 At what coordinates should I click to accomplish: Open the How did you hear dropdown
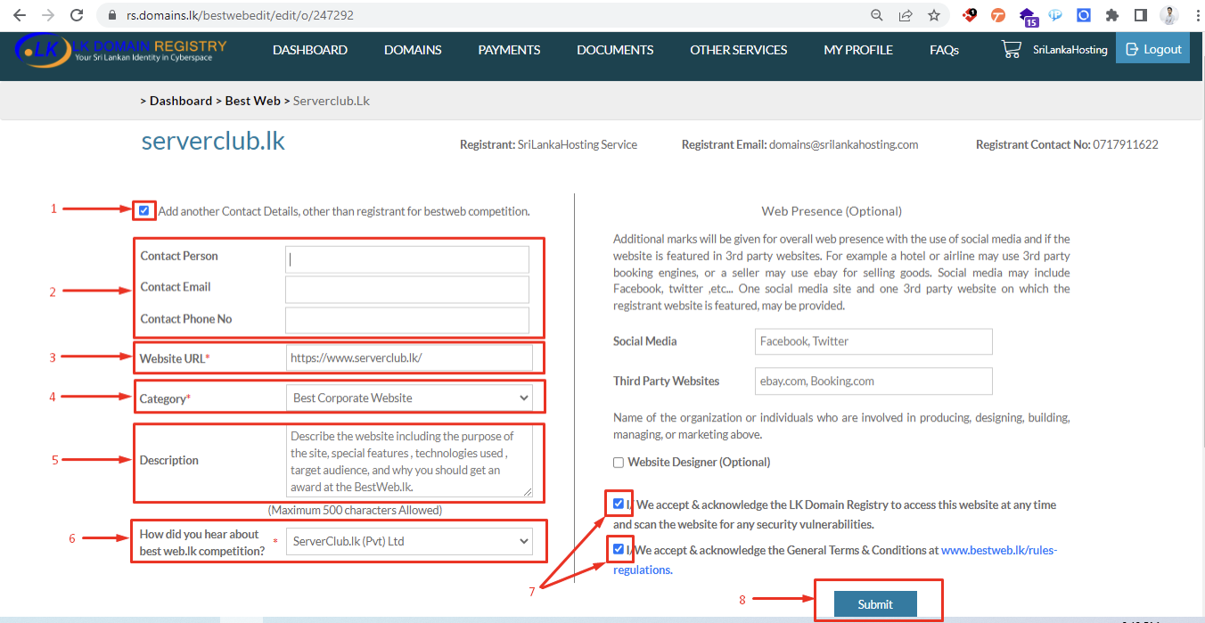click(409, 541)
